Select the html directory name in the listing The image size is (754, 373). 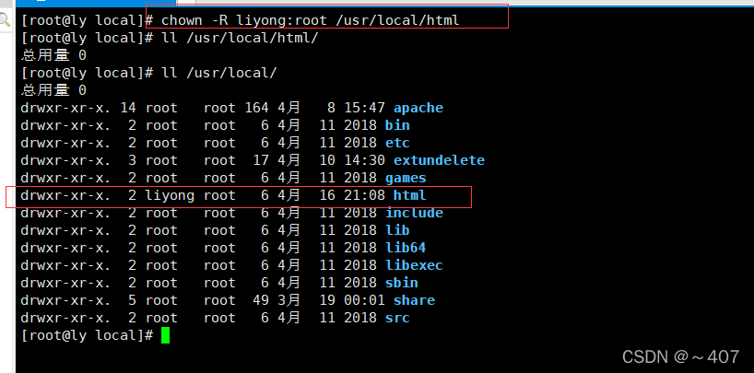point(409,195)
